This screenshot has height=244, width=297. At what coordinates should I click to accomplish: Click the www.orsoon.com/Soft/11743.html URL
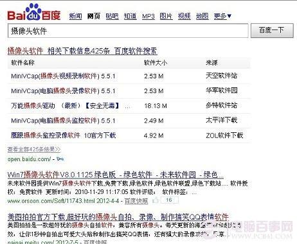[x=51, y=201]
